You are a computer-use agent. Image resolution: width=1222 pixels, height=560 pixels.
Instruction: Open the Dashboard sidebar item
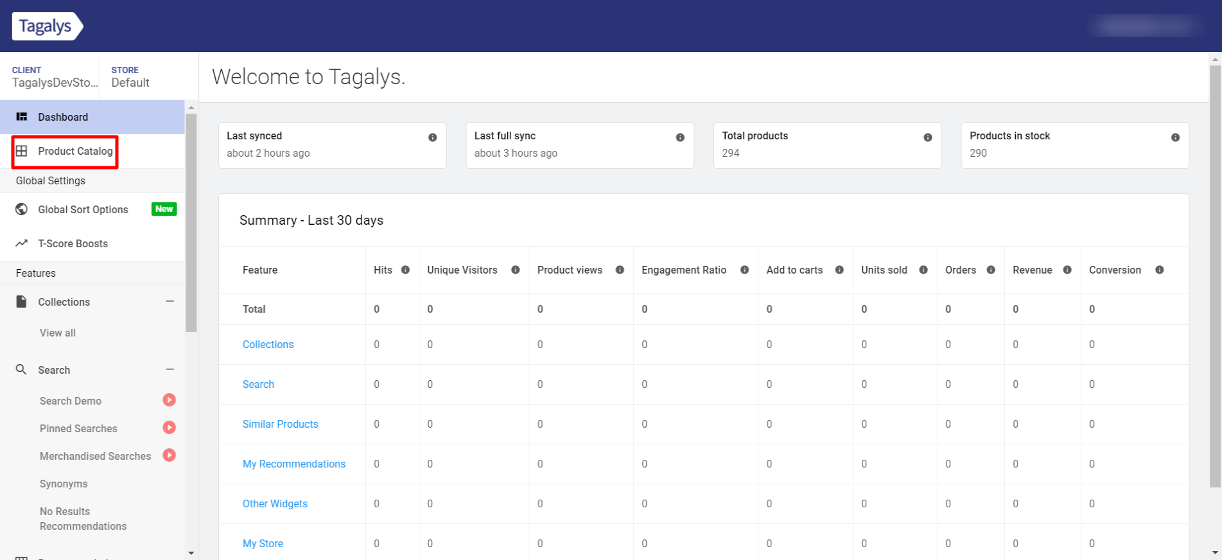[92, 117]
